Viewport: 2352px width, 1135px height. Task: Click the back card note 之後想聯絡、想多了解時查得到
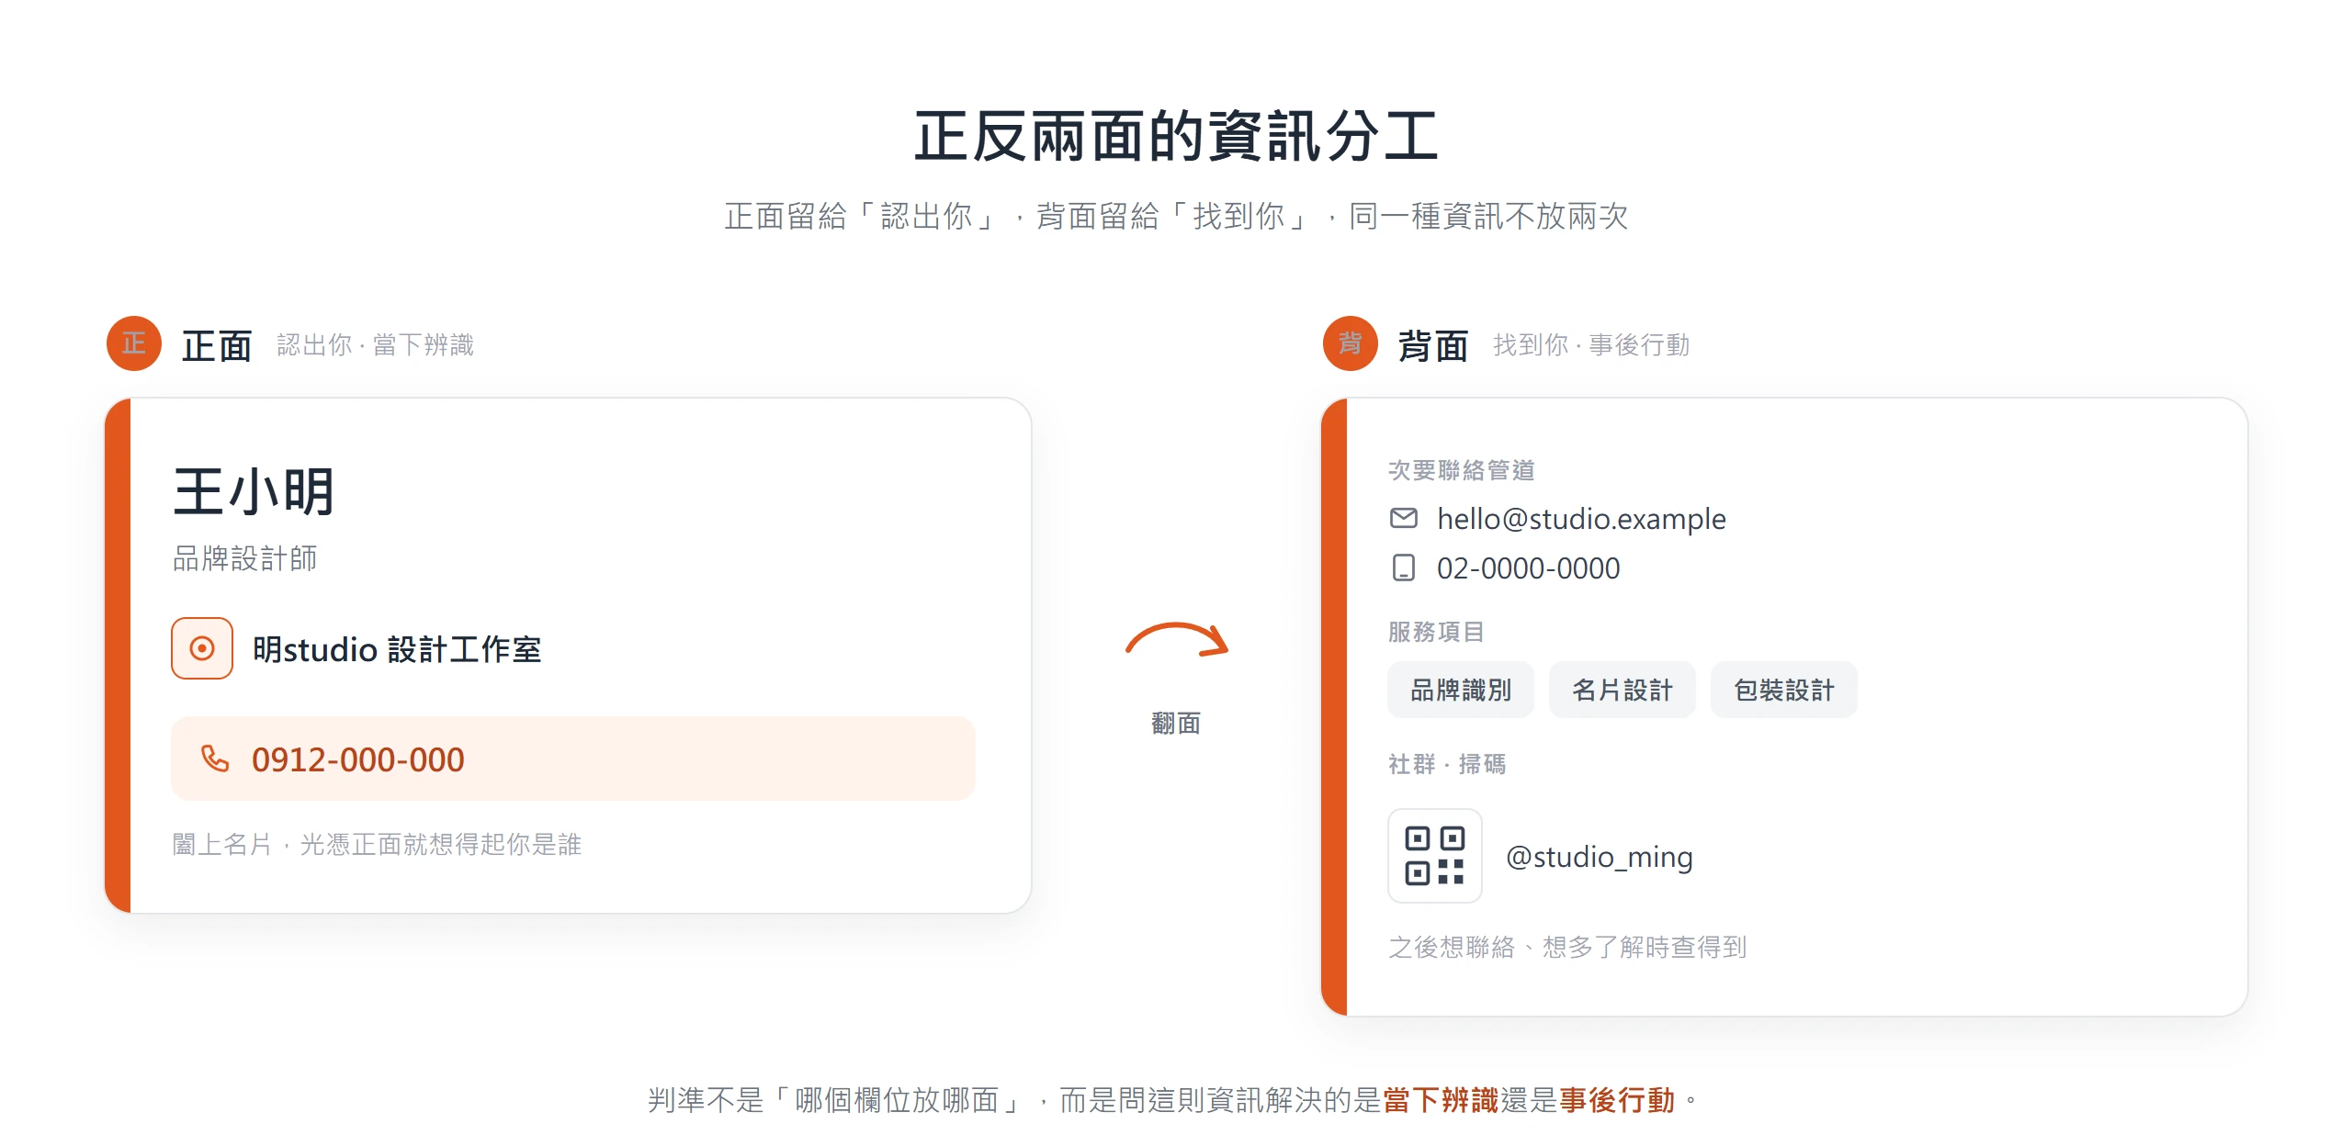pyautogui.click(x=1567, y=947)
